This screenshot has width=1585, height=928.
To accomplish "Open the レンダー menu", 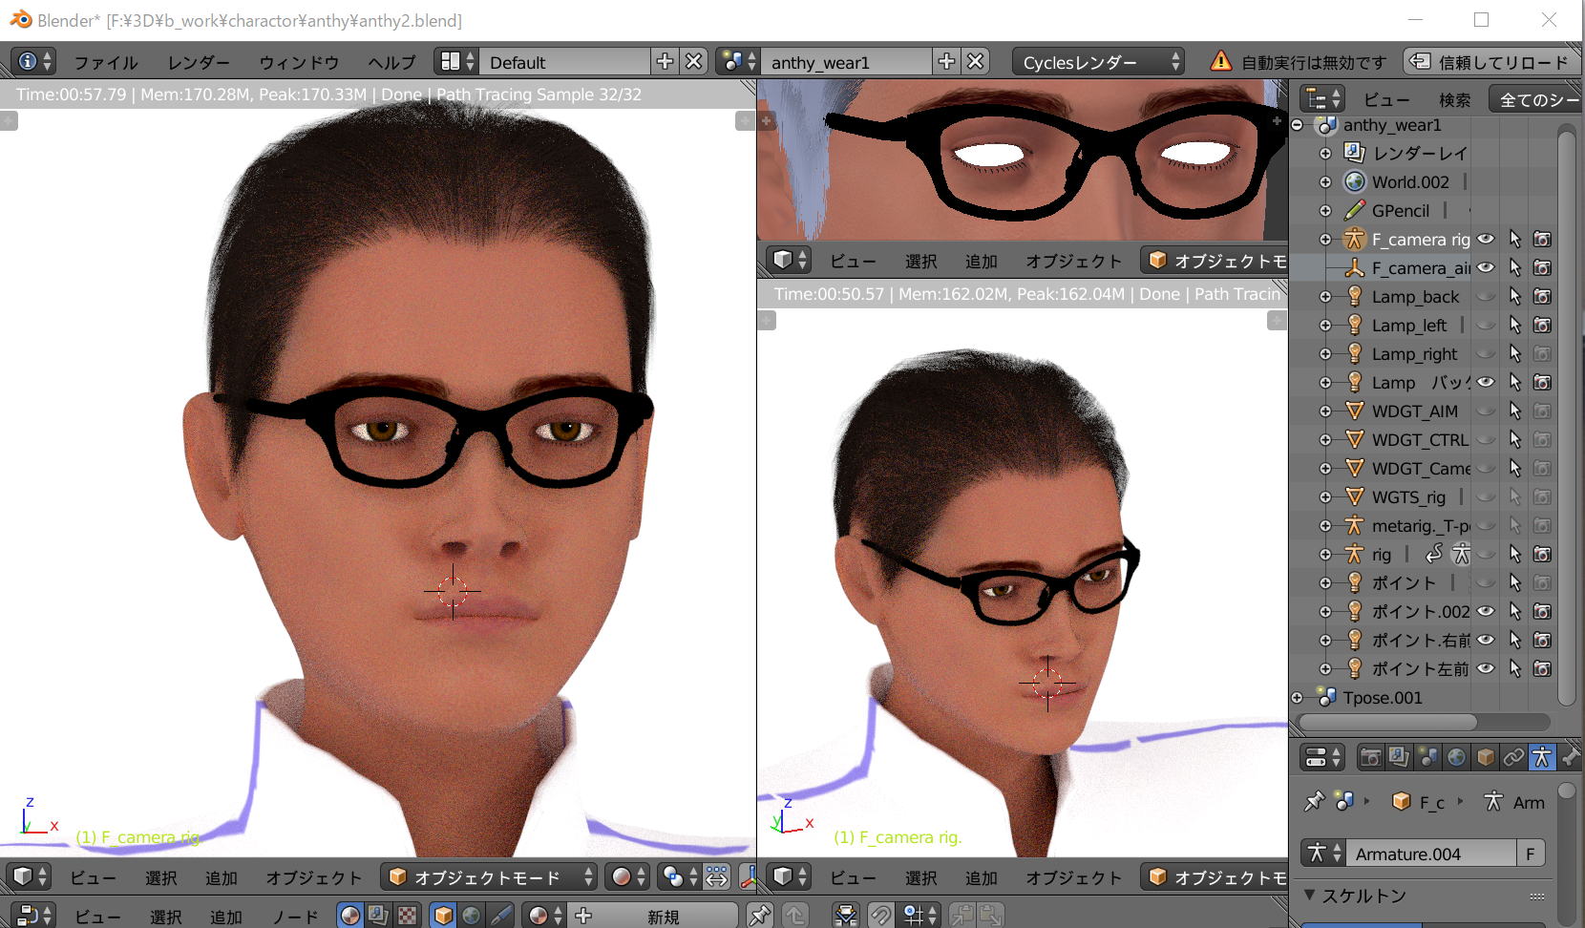I will pyautogui.click(x=198, y=62).
